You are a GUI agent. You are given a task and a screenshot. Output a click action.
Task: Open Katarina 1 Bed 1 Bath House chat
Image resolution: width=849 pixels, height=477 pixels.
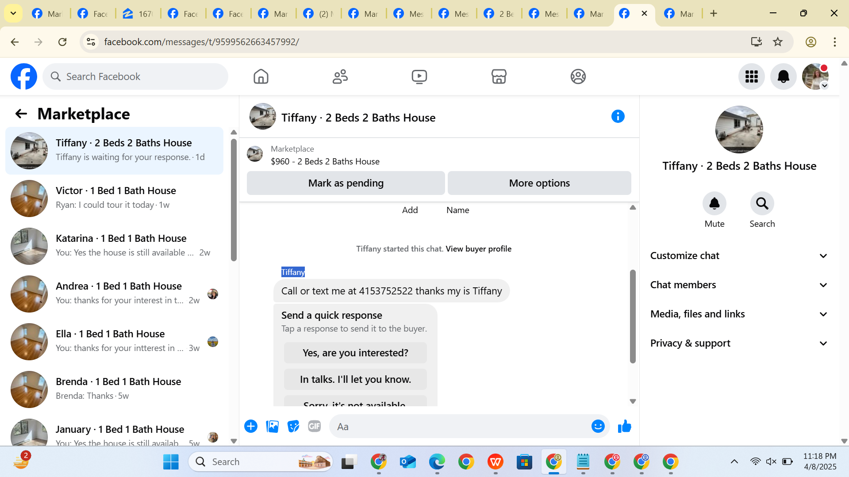[x=115, y=246]
